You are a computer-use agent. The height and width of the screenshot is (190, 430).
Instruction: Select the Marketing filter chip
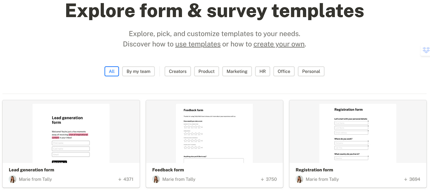pyautogui.click(x=237, y=71)
